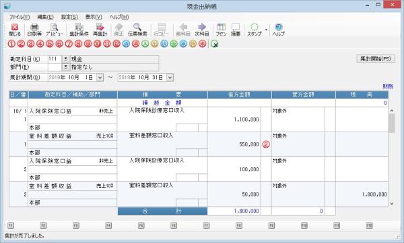404x243 pixels.
Task: Click the 勘定科目 code field showing 111
Action: [x=55, y=59]
